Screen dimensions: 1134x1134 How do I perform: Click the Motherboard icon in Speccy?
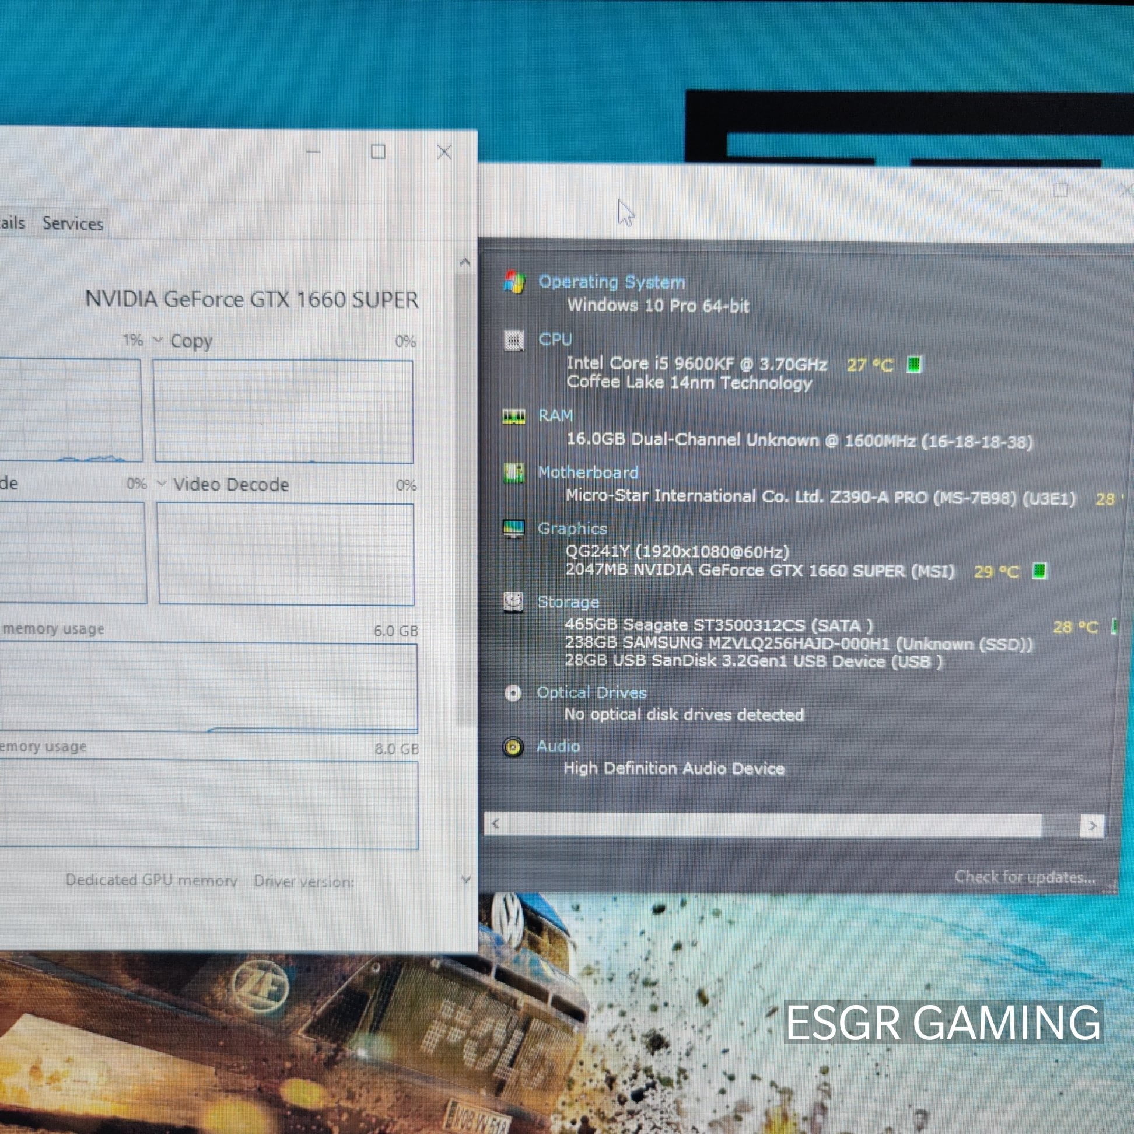tap(514, 473)
